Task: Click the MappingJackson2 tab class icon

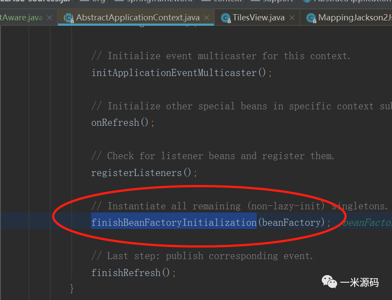Action: tap(311, 18)
